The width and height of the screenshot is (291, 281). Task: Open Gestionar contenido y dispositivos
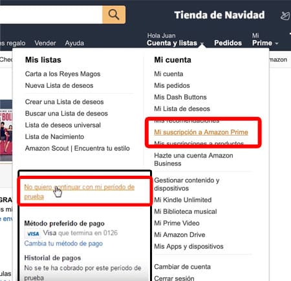click(x=187, y=184)
